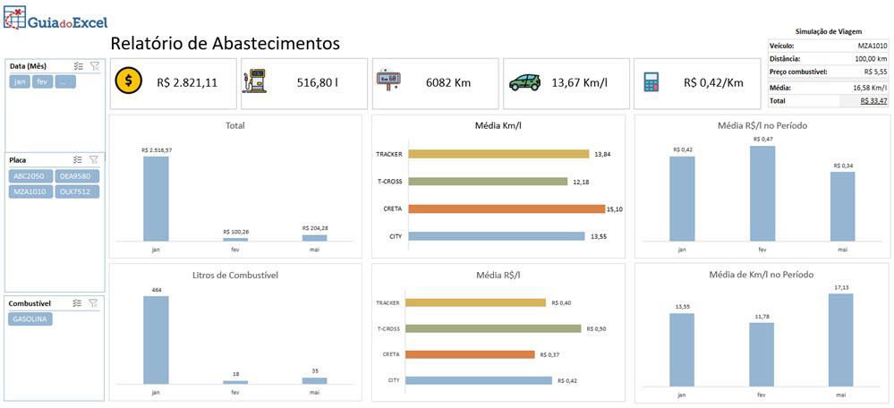Filter by plate DEA9580
Viewport: 894px width, 408px height.
tap(77, 176)
